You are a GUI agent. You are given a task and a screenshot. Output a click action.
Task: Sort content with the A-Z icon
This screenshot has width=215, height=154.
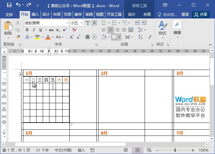140,37
